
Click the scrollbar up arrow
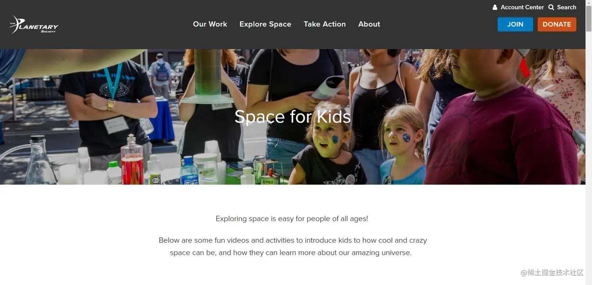pyautogui.click(x=588, y=3)
